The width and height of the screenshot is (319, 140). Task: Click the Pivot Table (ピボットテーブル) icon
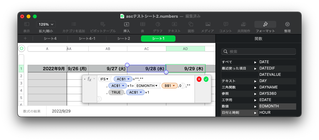(x=103, y=24)
